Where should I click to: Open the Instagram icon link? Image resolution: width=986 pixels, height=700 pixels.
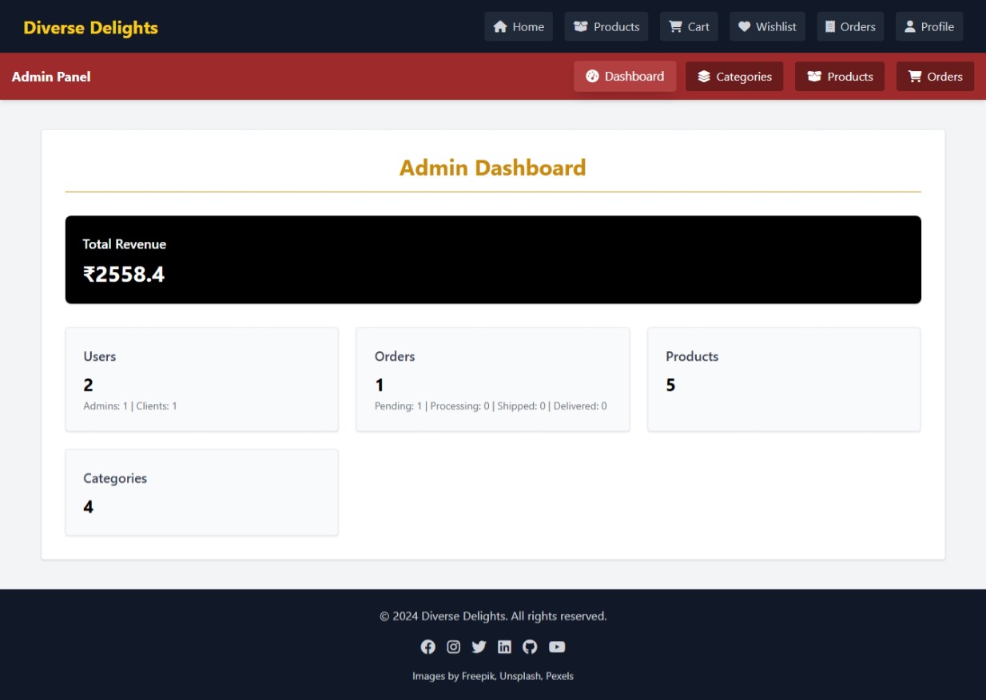pyautogui.click(x=453, y=647)
